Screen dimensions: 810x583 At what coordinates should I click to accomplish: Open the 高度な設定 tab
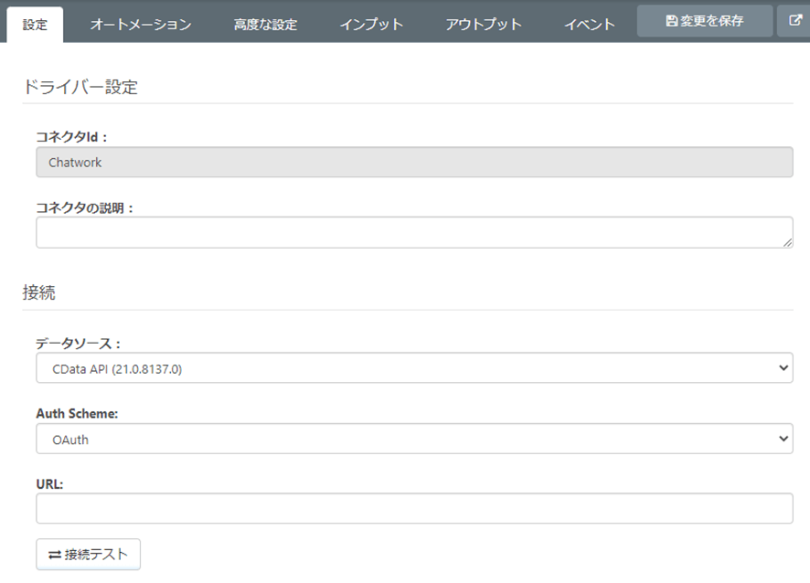(x=265, y=25)
